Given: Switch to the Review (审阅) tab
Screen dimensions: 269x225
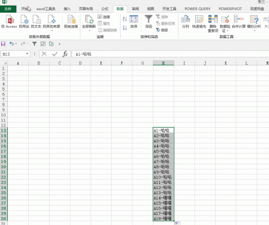Looking at the screenshot, I should click(x=135, y=9).
